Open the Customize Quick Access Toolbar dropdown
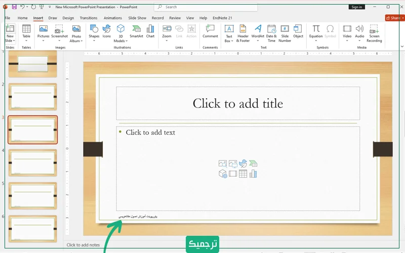This screenshot has width=405, height=253. pyautogui.click(x=50, y=7)
